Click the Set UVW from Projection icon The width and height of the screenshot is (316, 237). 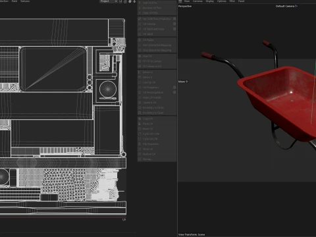point(140,19)
